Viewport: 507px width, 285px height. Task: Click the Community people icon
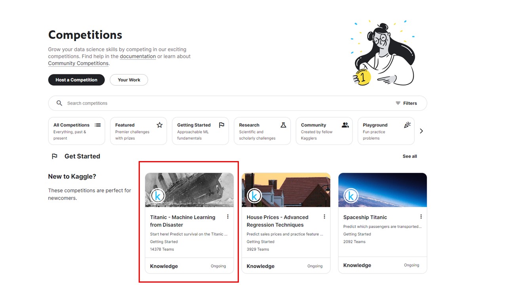(x=345, y=124)
